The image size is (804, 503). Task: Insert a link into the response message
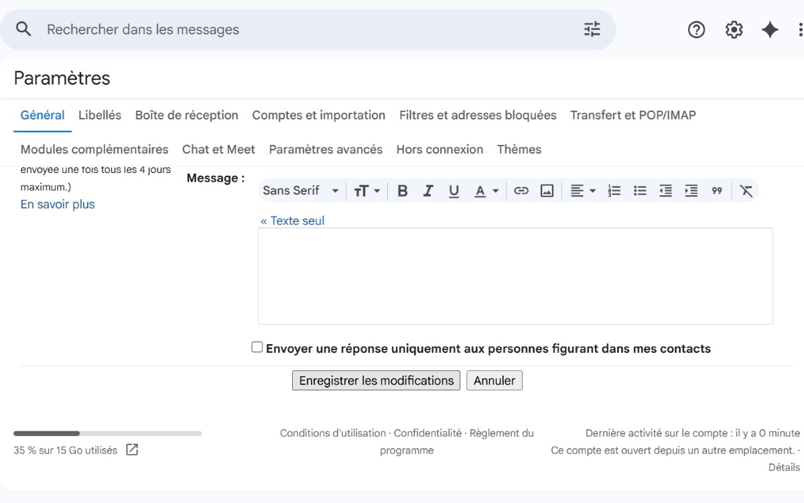point(521,190)
